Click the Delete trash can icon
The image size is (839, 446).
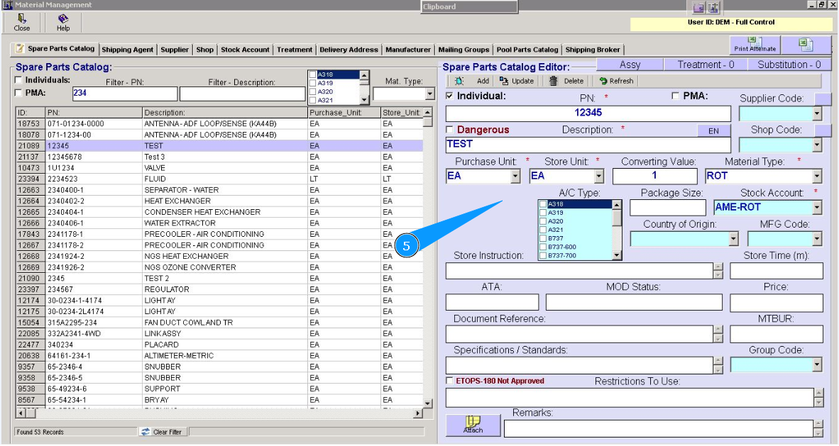pyautogui.click(x=554, y=81)
